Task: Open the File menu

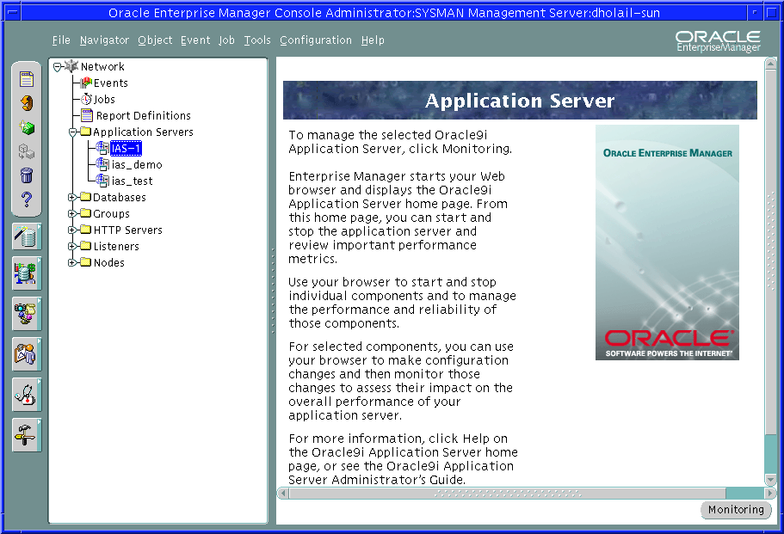Action: tap(61, 40)
